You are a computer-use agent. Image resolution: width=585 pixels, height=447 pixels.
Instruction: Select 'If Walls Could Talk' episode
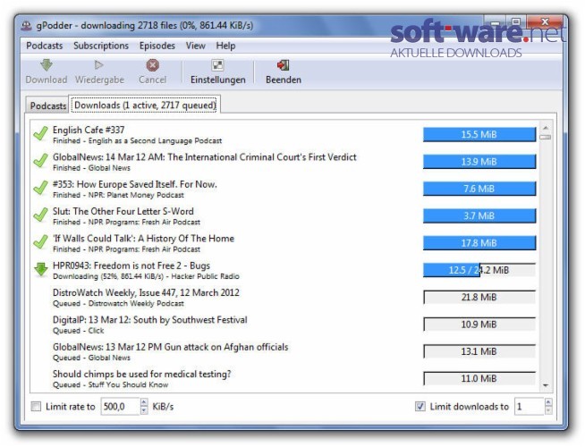[x=284, y=243]
